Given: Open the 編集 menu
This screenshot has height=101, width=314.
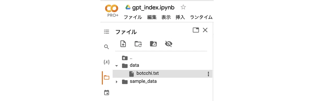Looking at the screenshot, I should (152, 17).
